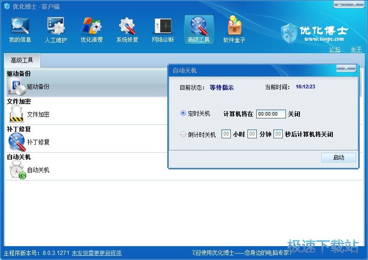
Task: Open the 关于 link
Action: click(356, 50)
